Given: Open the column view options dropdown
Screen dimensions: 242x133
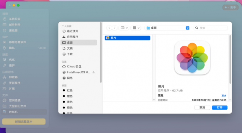Looking at the screenshot, I should coord(124,28).
